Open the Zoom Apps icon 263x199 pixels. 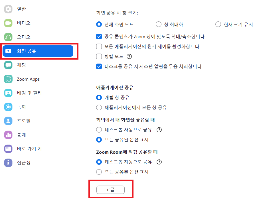click(x=8, y=79)
